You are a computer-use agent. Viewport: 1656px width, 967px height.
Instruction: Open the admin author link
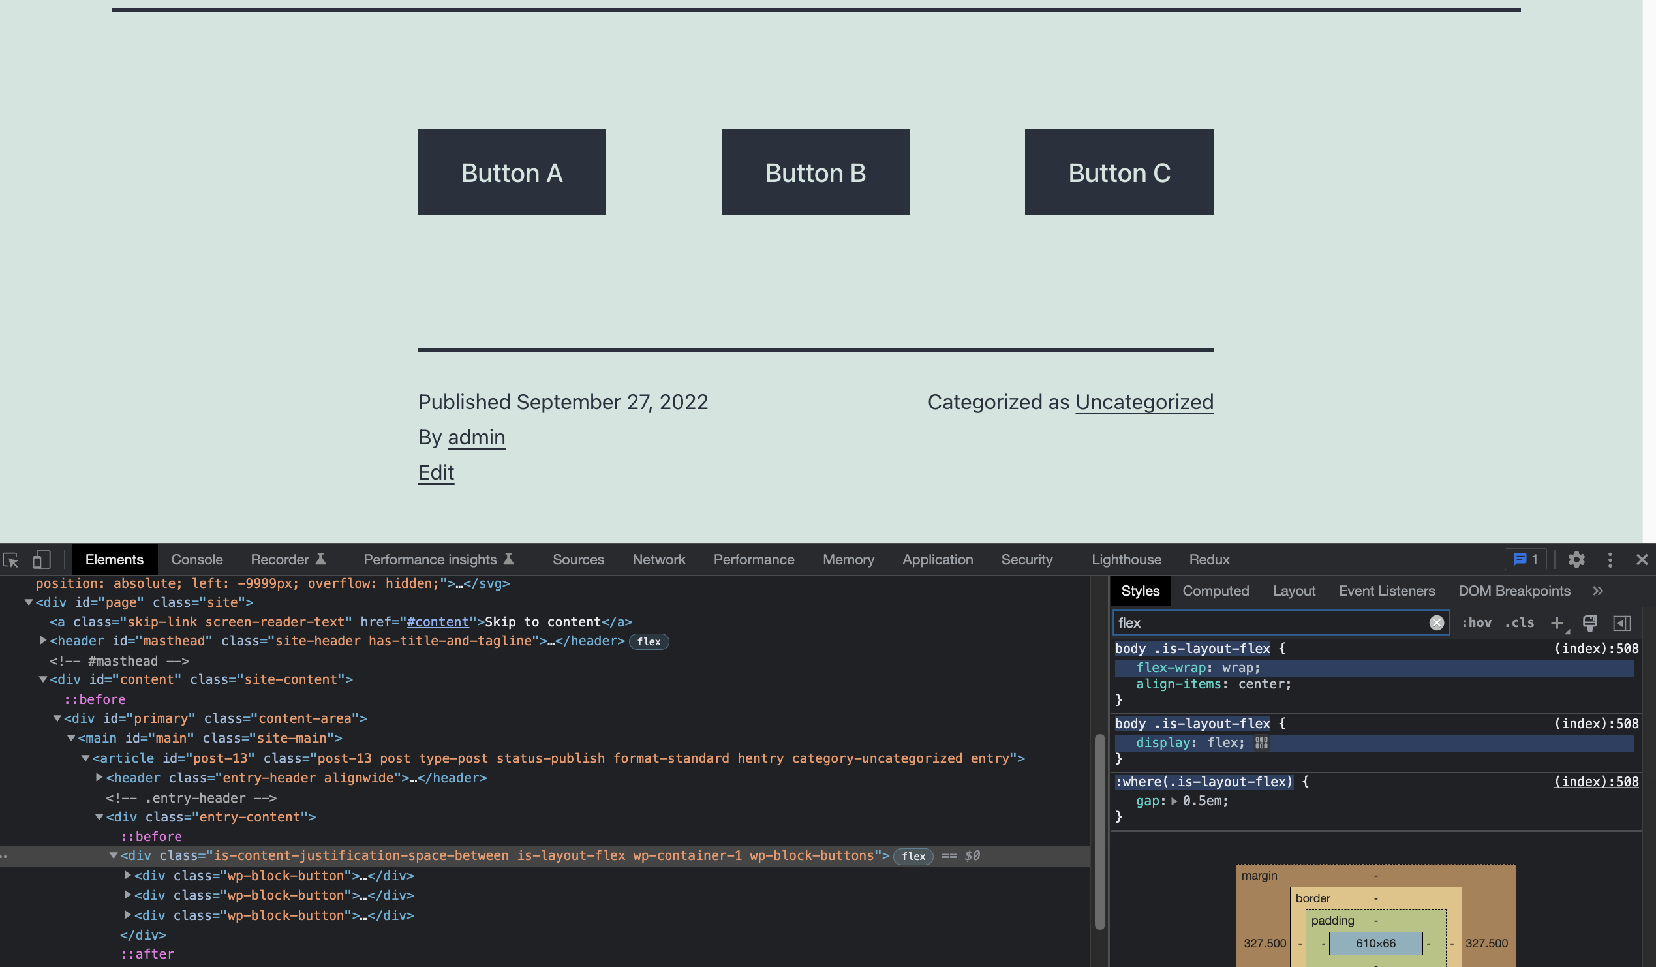click(476, 438)
